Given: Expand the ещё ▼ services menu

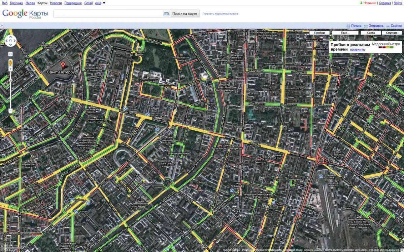Looking at the screenshot, I should click(100, 3).
